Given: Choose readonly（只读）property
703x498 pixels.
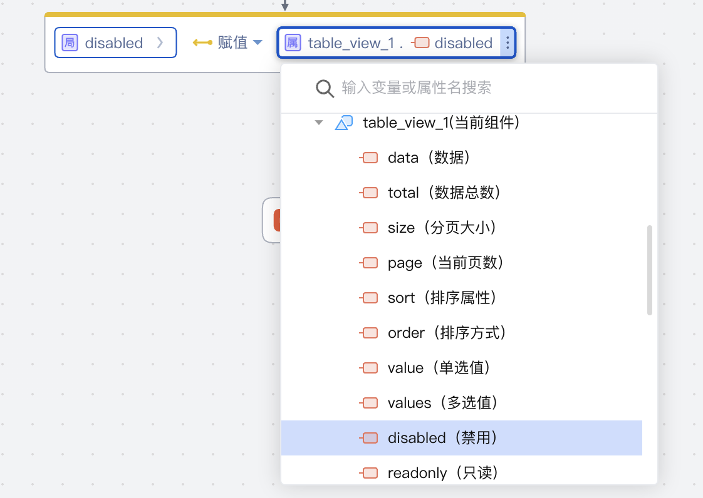Looking at the screenshot, I should coord(442,473).
